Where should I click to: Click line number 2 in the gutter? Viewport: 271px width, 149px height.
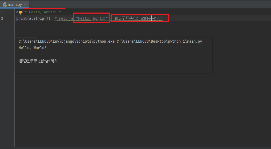(2, 18)
